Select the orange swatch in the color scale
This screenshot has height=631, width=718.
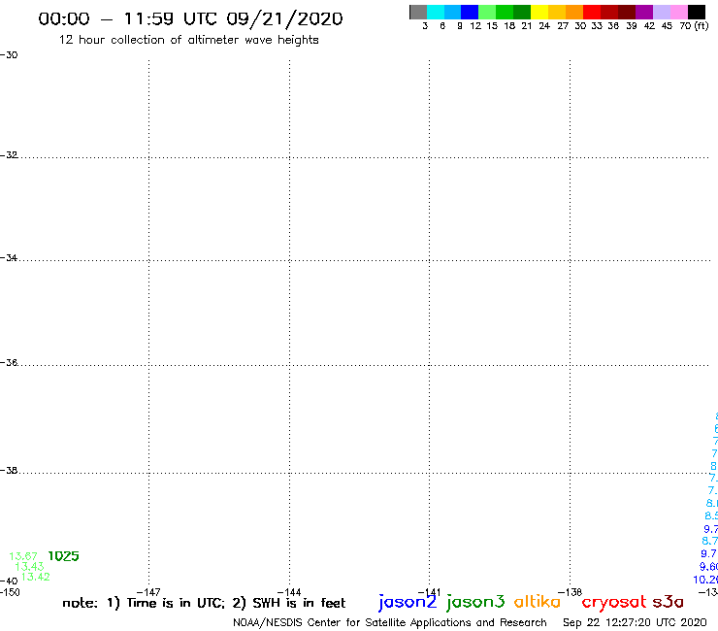click(x=574, y=12)
